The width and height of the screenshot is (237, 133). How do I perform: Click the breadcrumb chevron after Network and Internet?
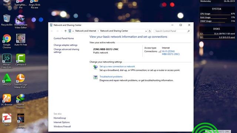98,31
